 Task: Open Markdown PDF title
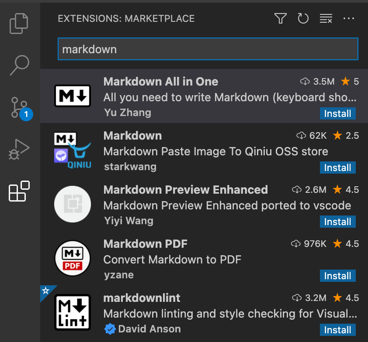145,244
